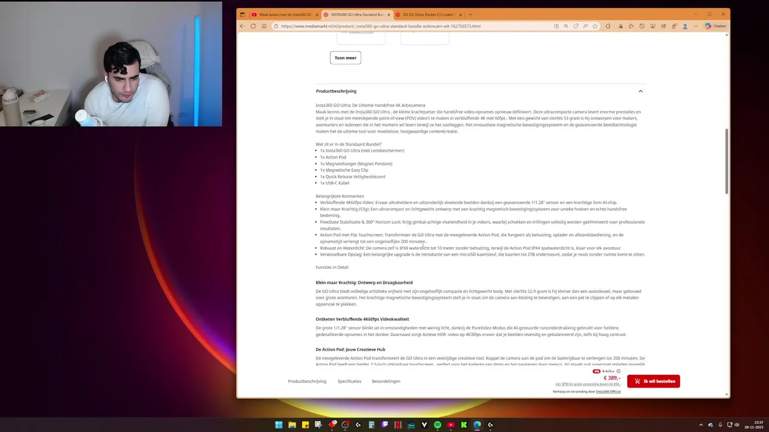The width and height of the screenshot is (769, 432).
Task: Open the taskbar clock and date
Action: coord(753,425)
